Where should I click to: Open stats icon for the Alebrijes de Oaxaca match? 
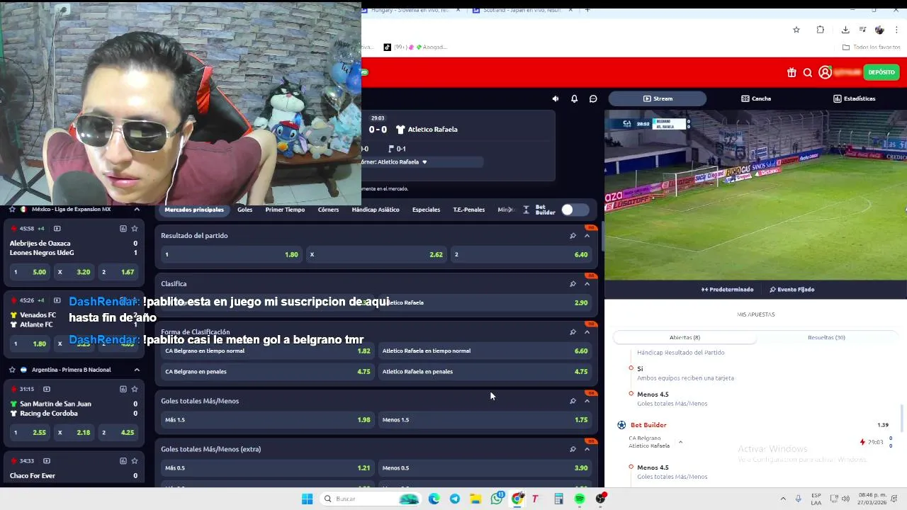coord(123,229)
